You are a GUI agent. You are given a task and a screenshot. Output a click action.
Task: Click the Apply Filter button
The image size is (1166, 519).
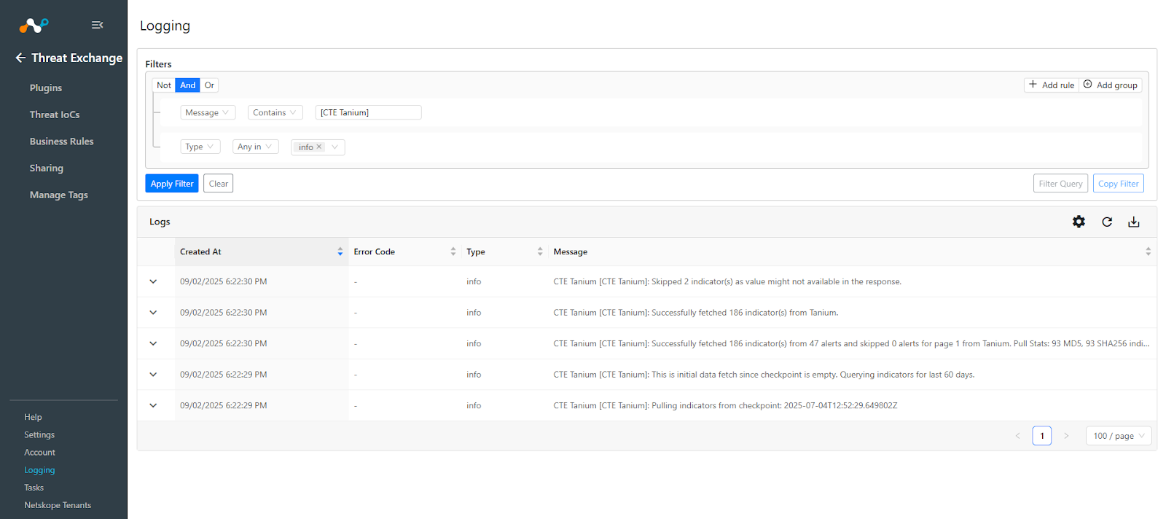point(172,184)
